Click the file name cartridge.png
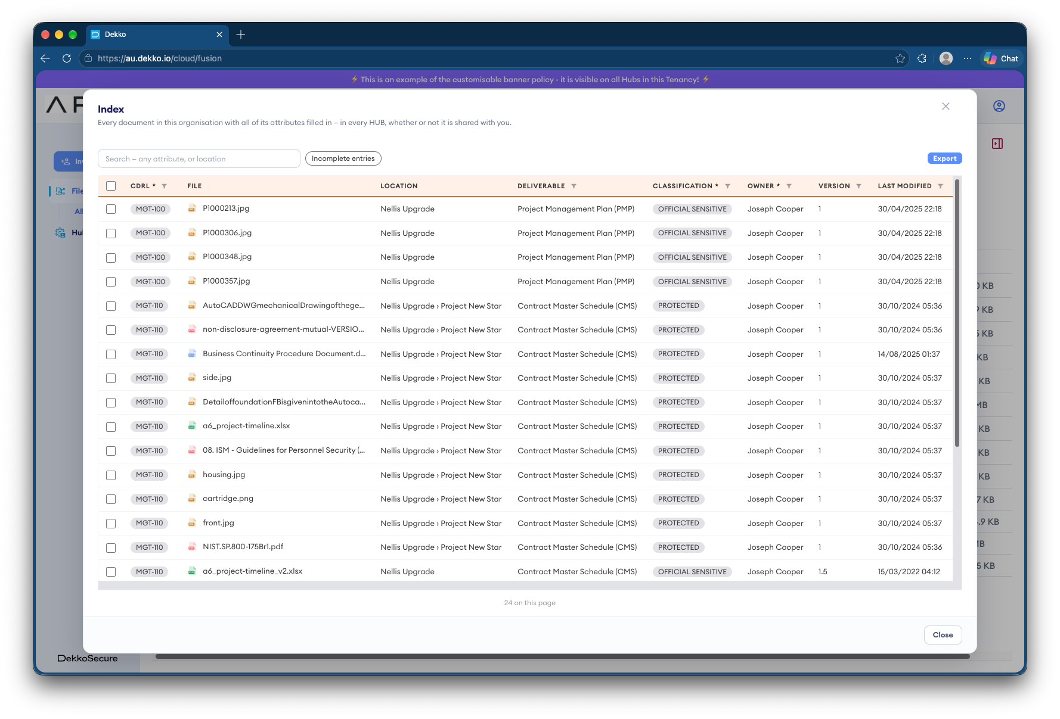 [228, 499]
